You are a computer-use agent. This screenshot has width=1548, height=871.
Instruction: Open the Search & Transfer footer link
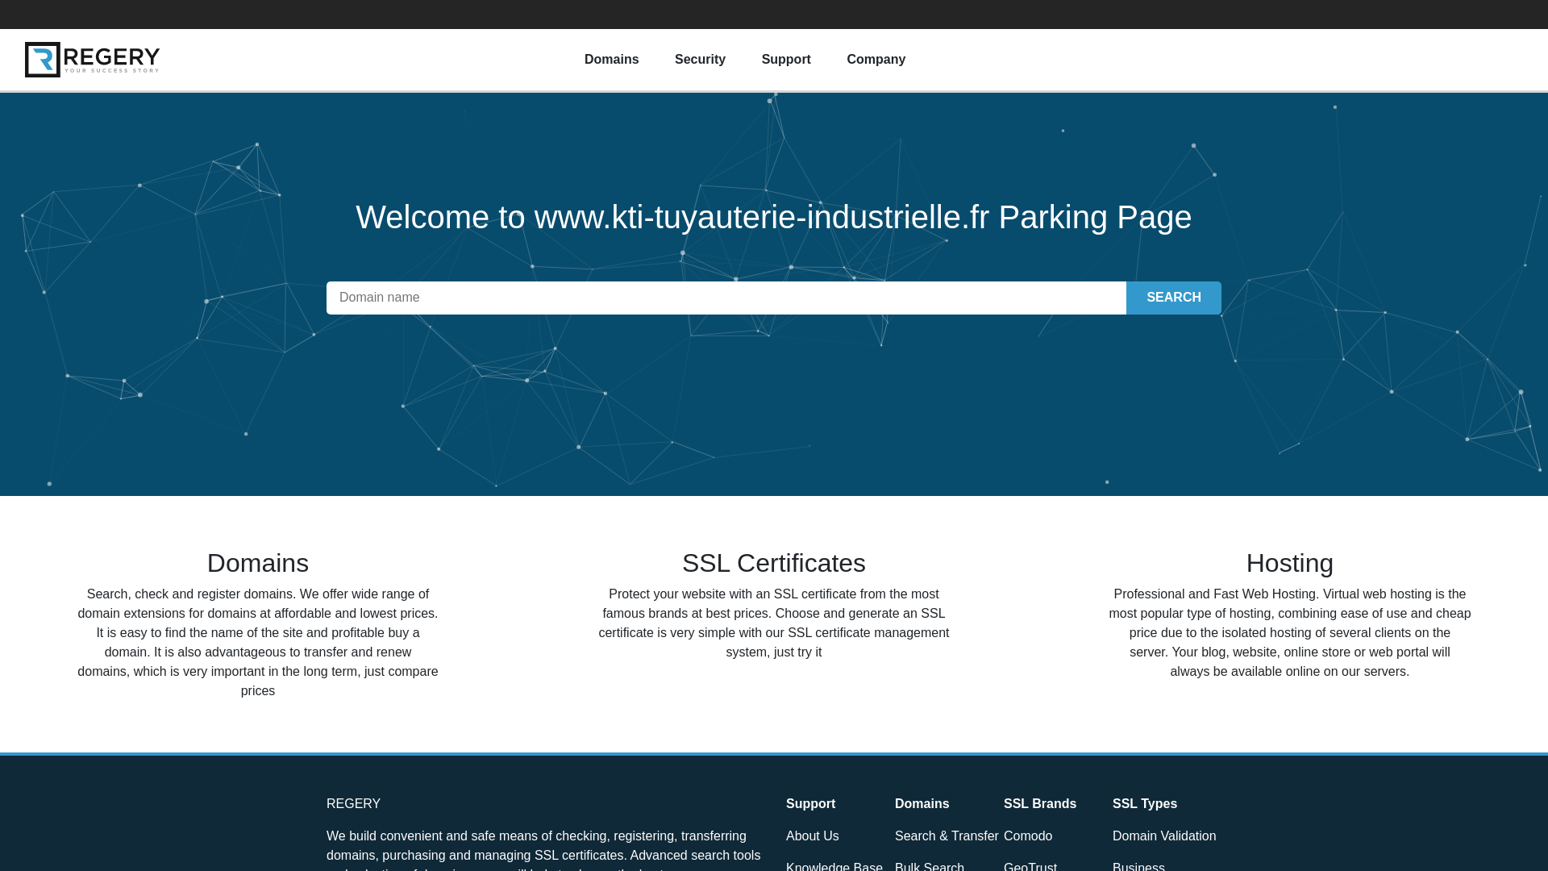click(x=947, y=836)
